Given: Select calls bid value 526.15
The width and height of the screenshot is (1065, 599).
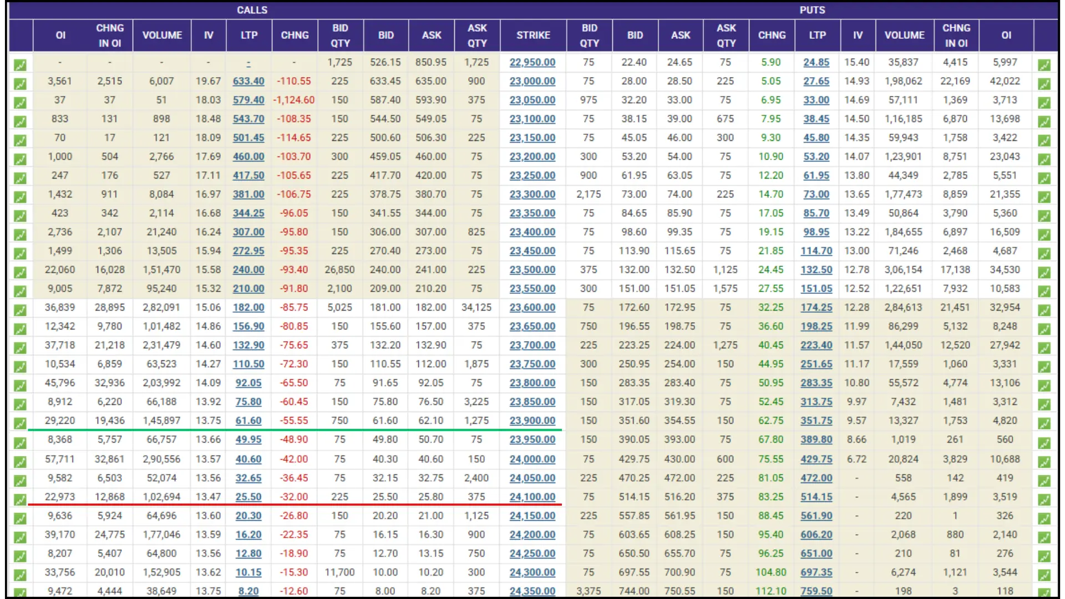Looking at the screenshot, I should point(386,62).
